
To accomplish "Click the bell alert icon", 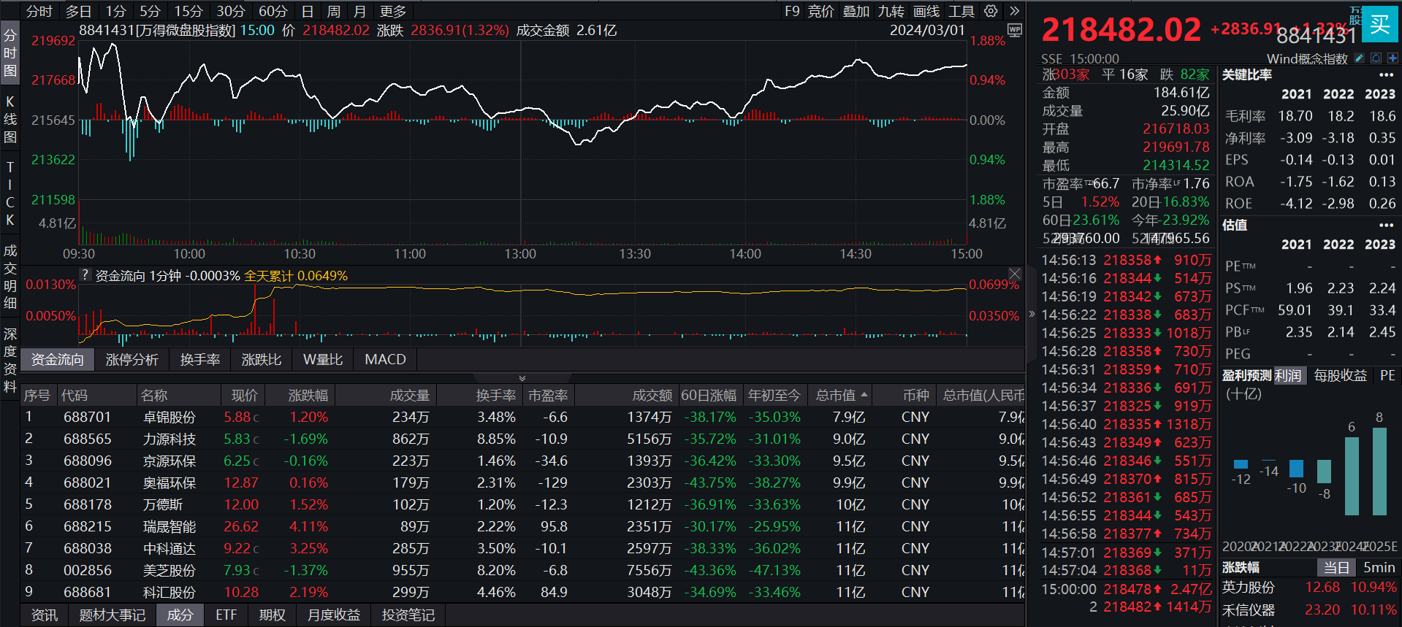I will tap(1376, 58).
